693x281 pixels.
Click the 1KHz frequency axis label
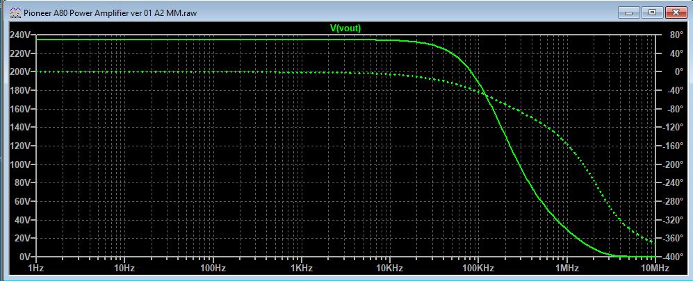[x=302, y=268]
